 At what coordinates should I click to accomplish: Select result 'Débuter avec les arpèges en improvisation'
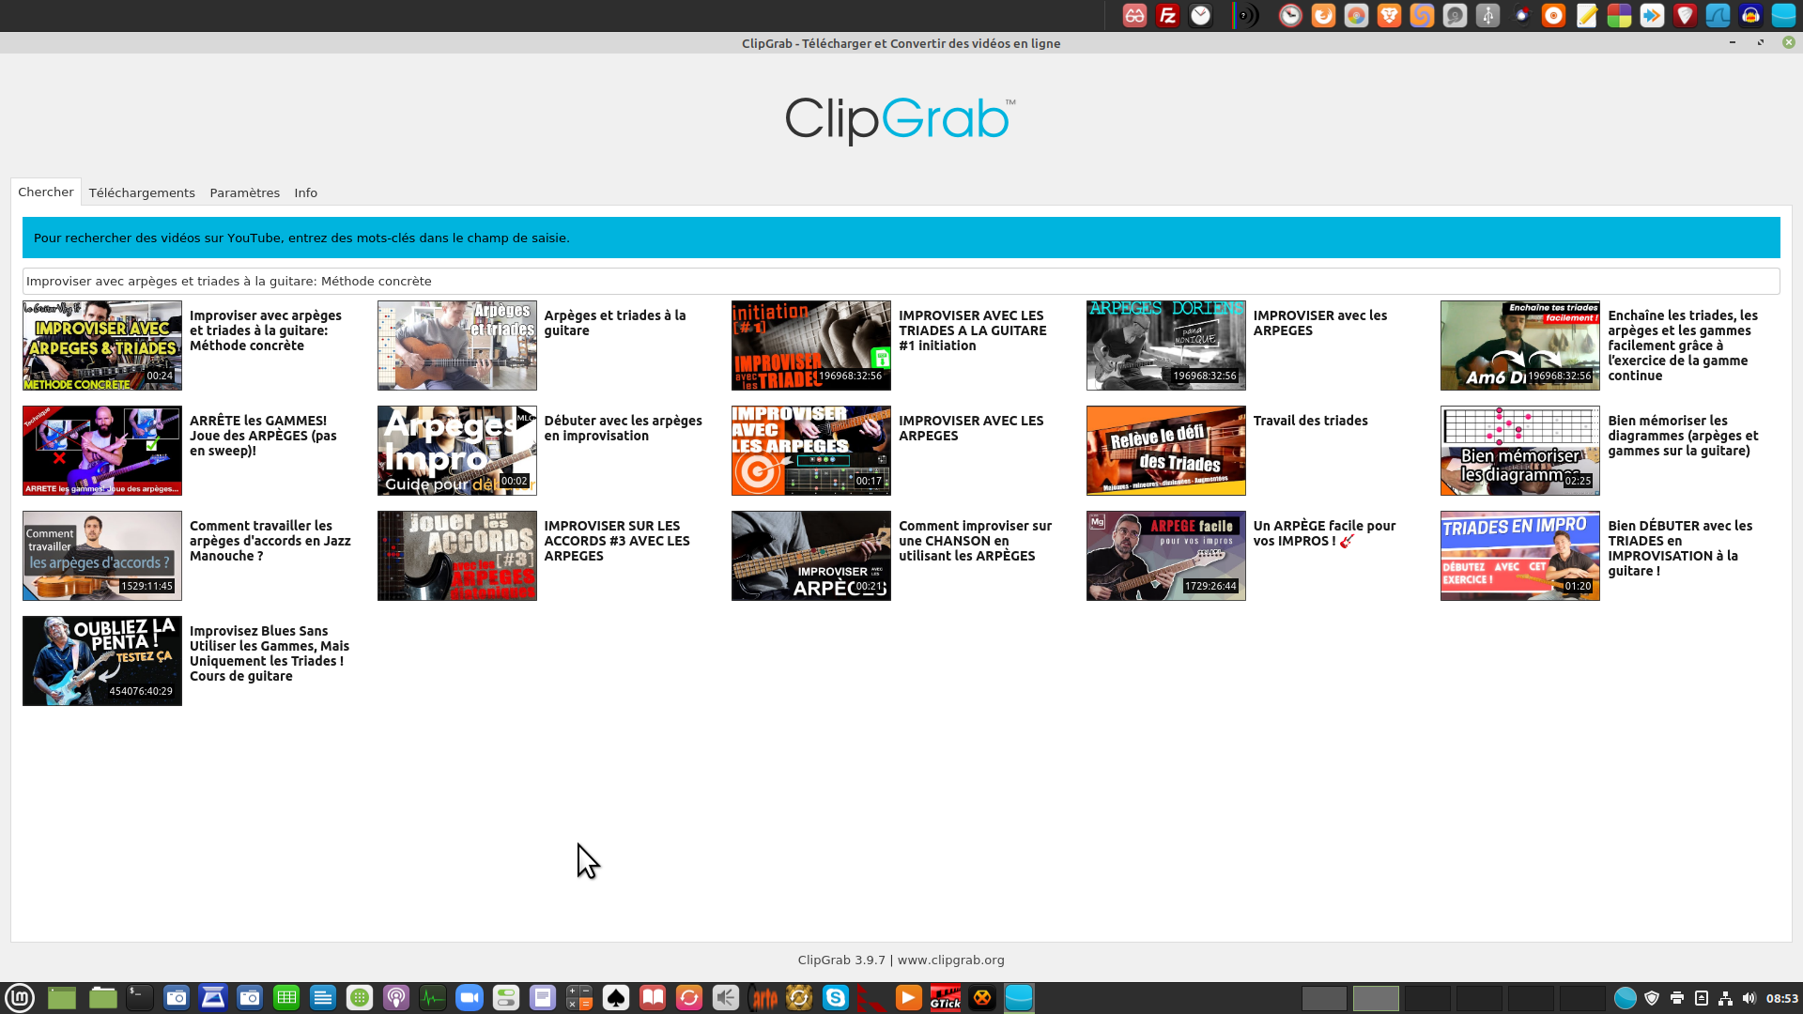tap(624, 428)
